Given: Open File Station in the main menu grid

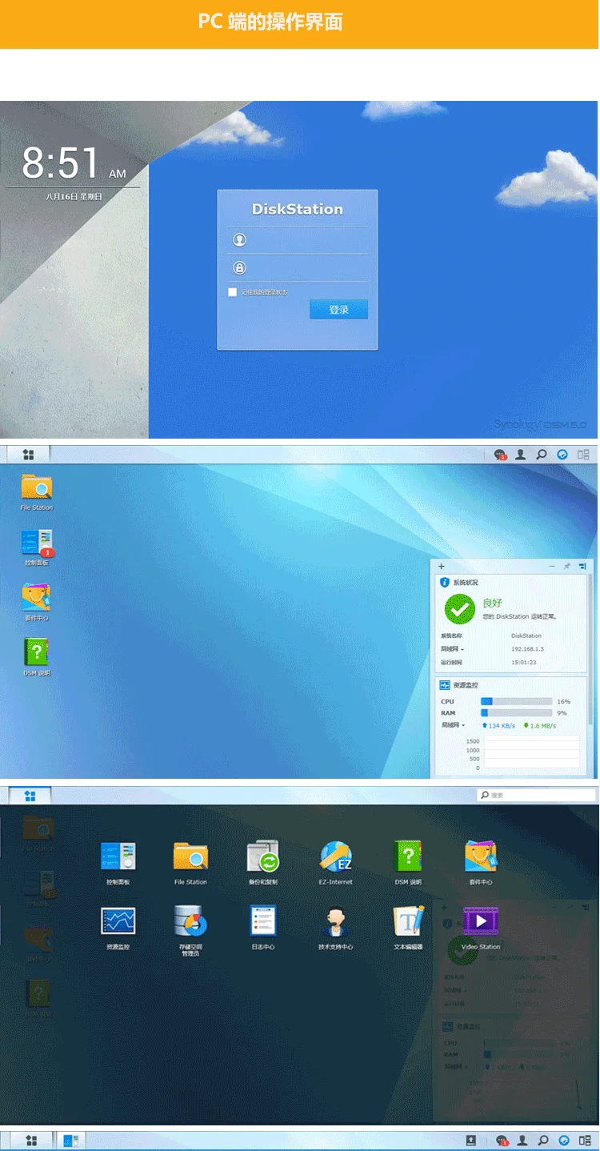Looking at the screenshot, I should (x=190, y=863).
